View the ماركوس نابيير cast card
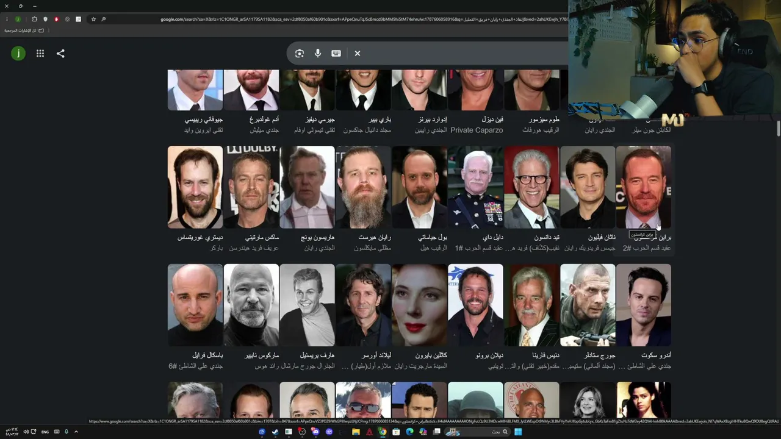The width and height of the screenshot is (781, 439). tap(251, 318)
